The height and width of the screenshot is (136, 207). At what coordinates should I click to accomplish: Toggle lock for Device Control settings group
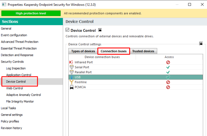201,43
